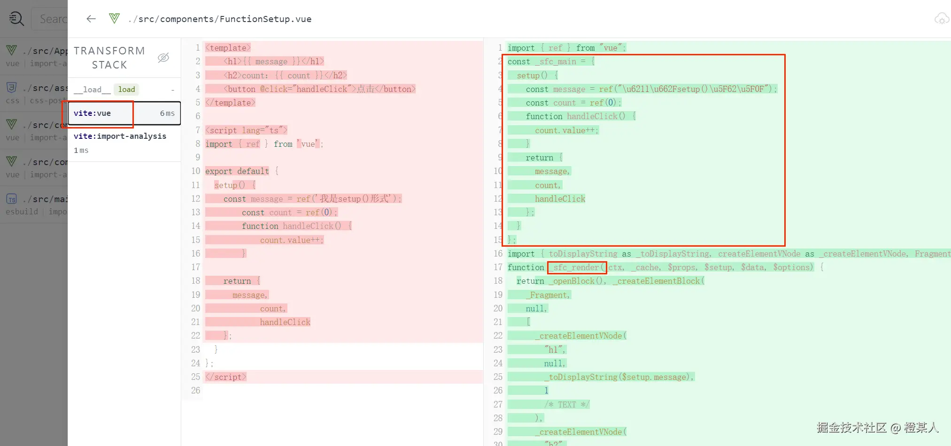Viewport: 951px width, 446px height.
Task: Open the ./src/ass CSS module in the list
Action: tap(34, 93)
